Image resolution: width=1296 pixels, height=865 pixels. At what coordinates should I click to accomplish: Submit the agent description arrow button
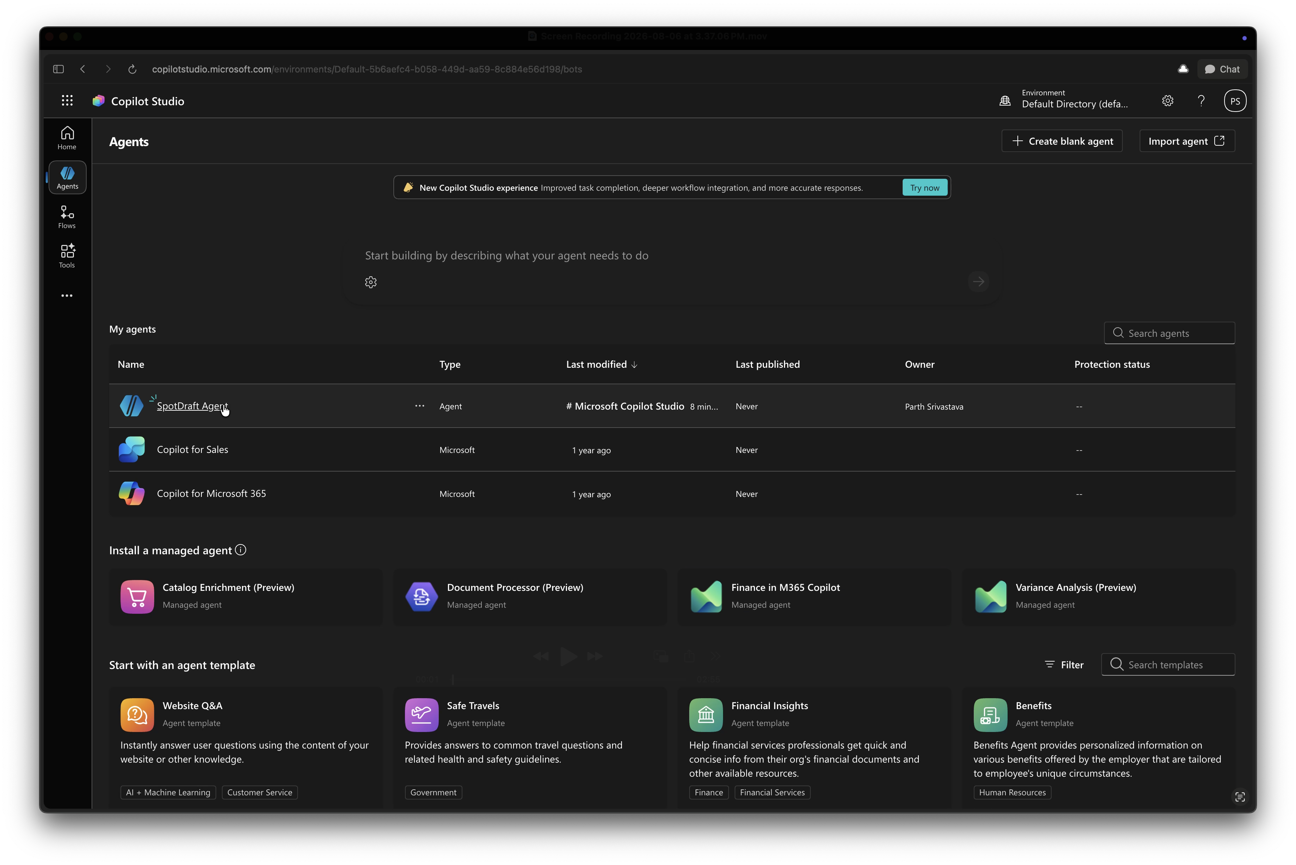pos(979,282)
